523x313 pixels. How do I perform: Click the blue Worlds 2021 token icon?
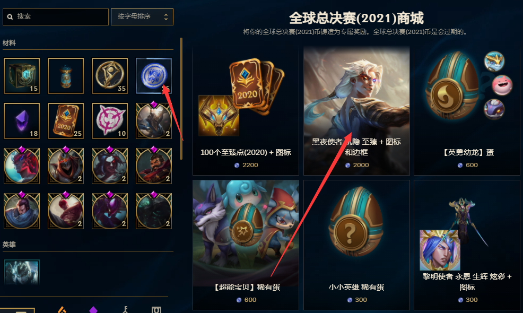click(154, 76)
